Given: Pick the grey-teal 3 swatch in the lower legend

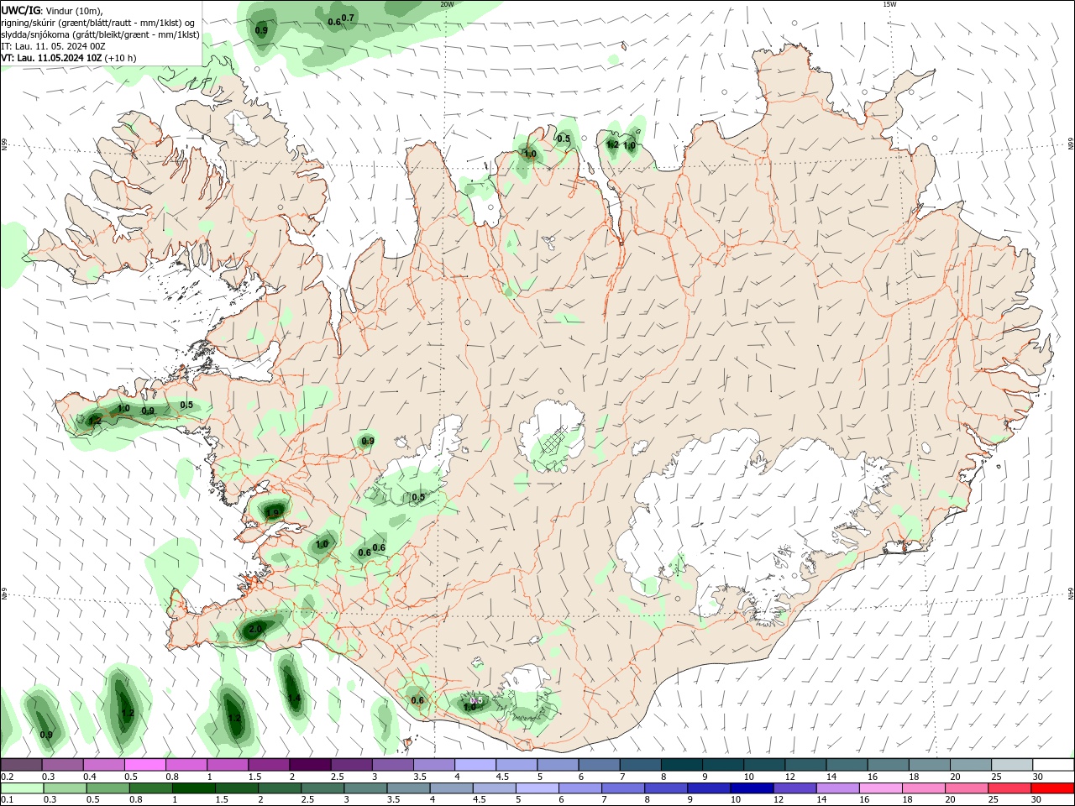Looking at the screenshot, I should (x=364, y=788).
